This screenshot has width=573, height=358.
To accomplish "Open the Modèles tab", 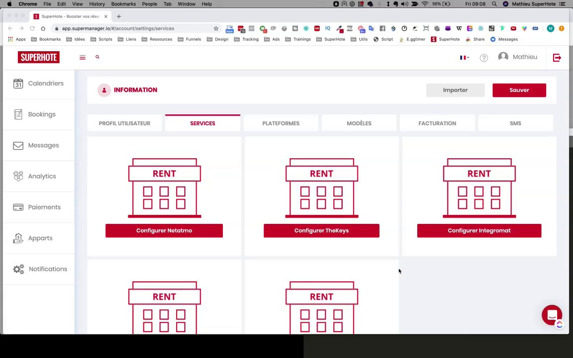I will (359, 123).
